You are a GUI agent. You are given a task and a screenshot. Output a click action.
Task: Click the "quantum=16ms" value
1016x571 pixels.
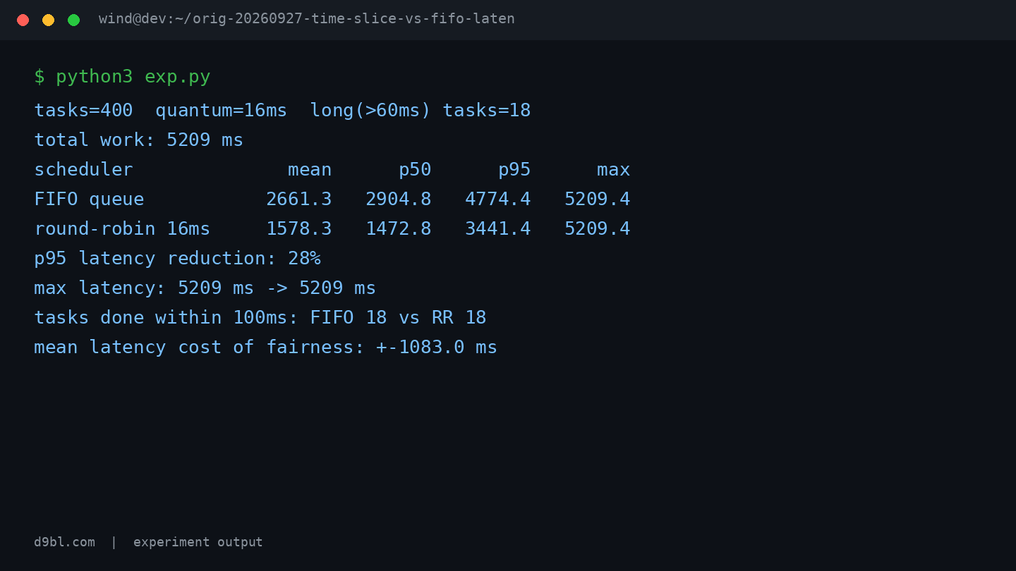221,111
